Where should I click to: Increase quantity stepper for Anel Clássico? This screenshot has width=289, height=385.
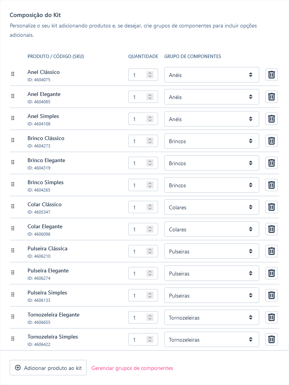150,73
